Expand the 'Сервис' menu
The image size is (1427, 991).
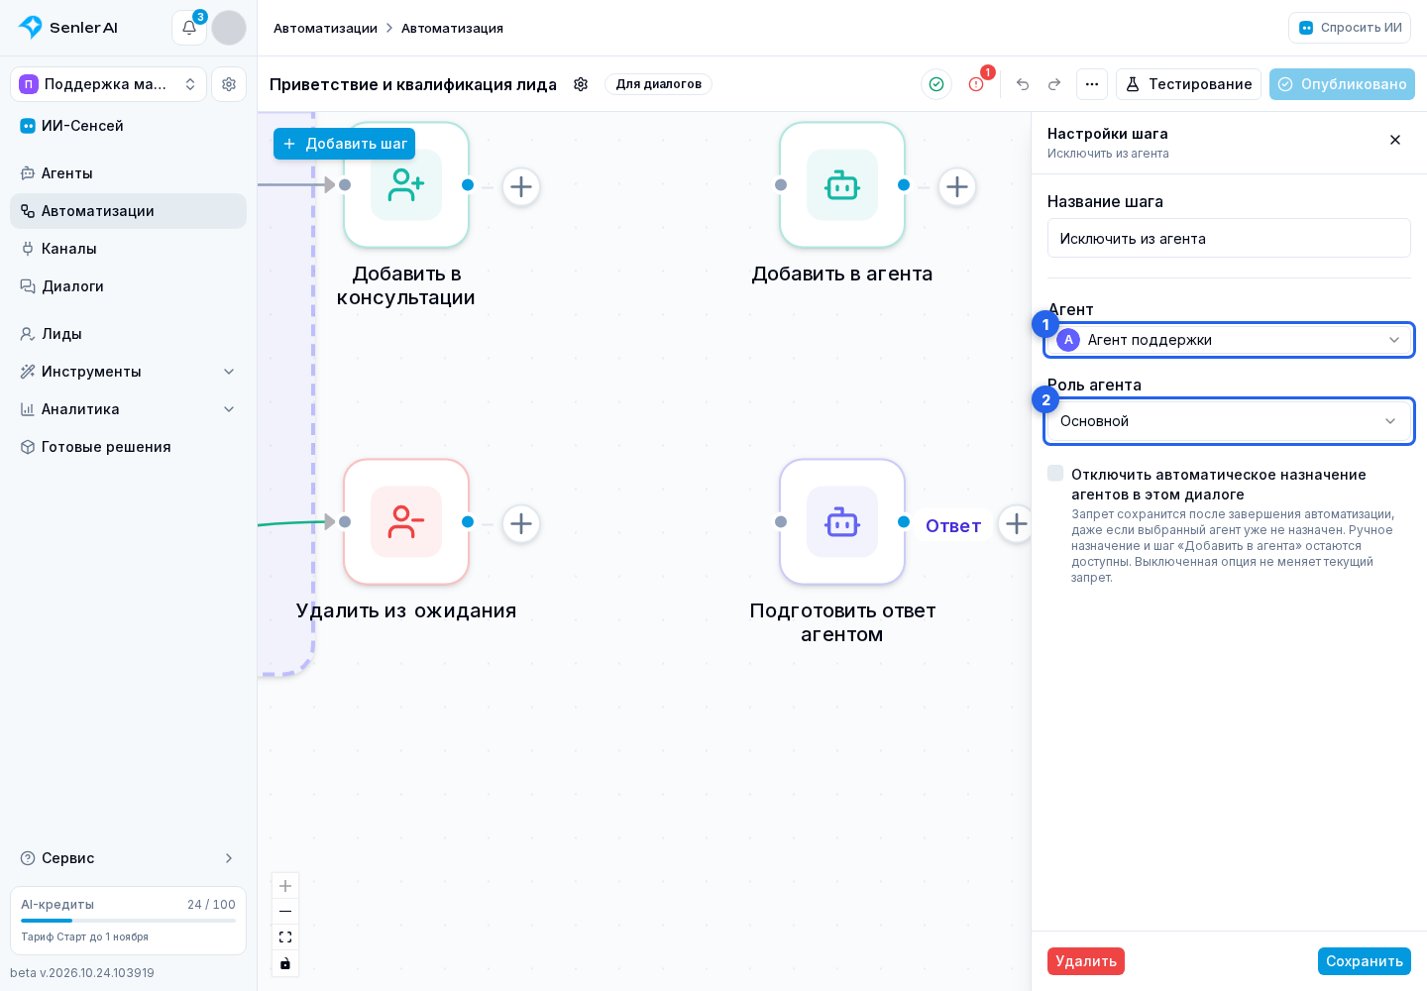[129, 858]
